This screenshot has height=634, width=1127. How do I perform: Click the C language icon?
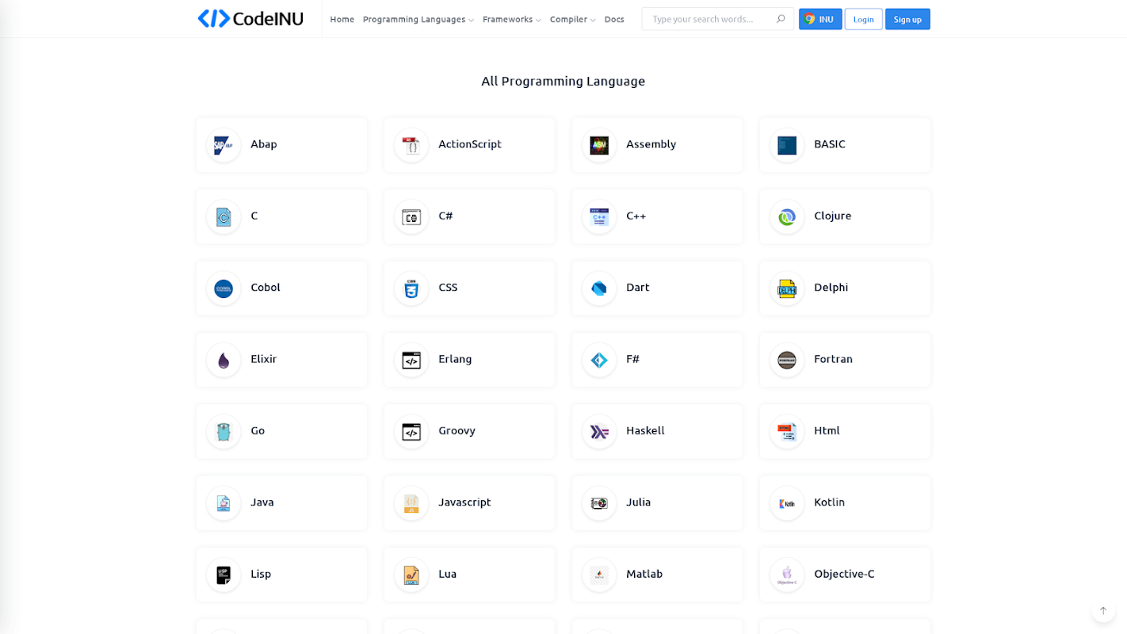click(x=223, y=217)
